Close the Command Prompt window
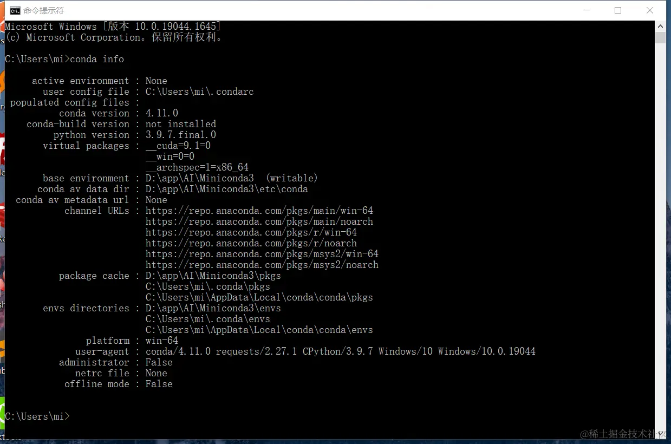This screenshot has width=671, height=444. [650, 10]
